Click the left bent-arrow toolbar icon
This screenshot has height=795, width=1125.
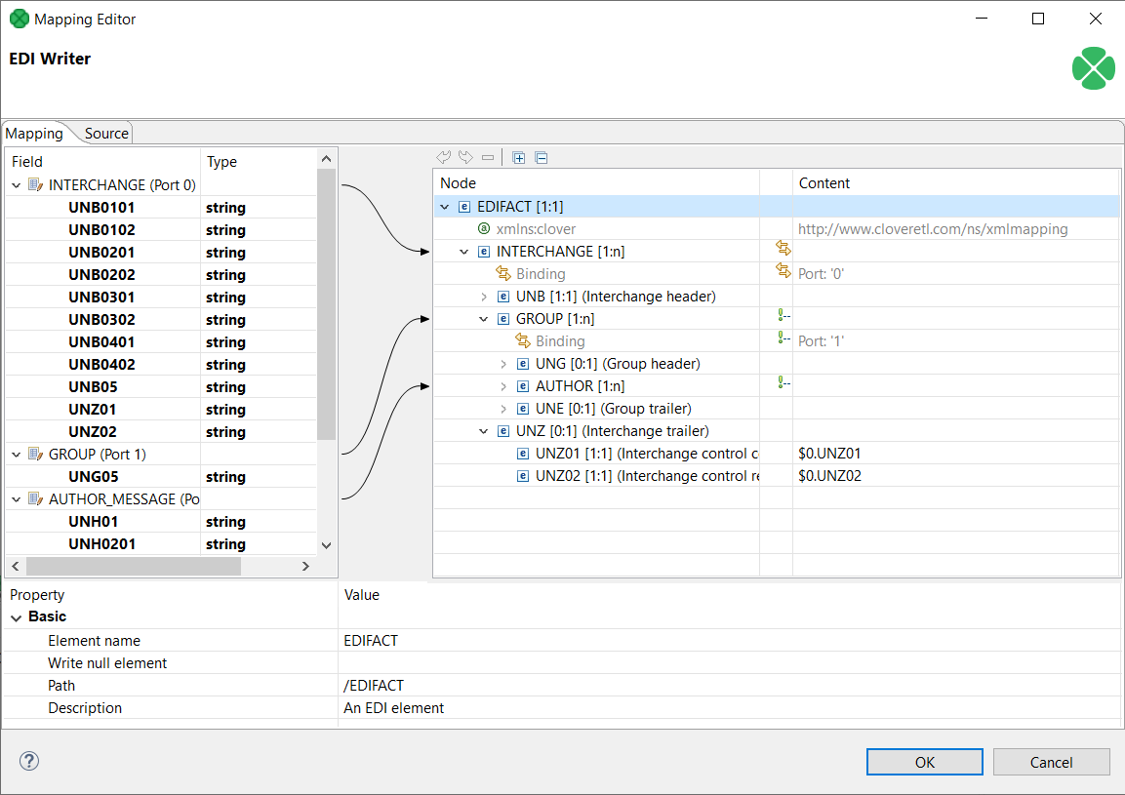[444, 157]
